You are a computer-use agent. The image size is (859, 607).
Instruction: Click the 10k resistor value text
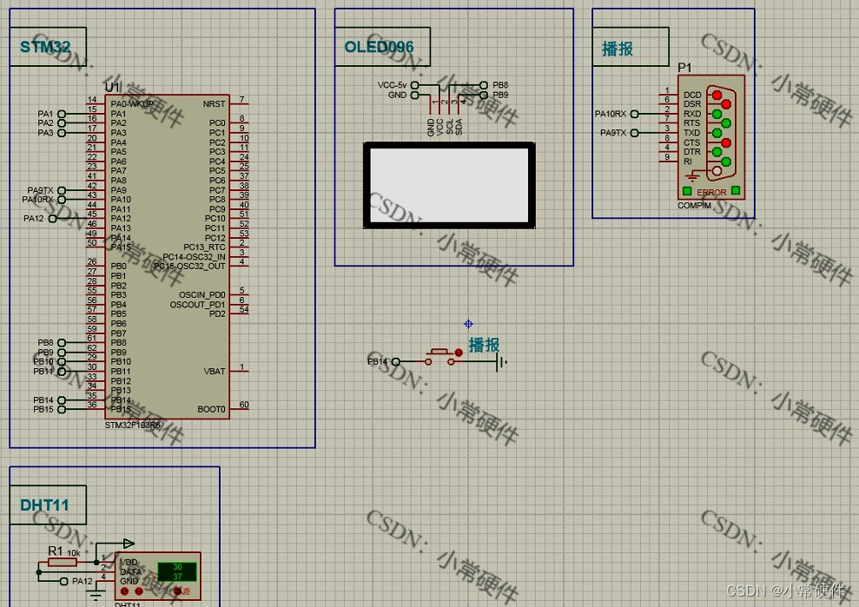point(74,553)
